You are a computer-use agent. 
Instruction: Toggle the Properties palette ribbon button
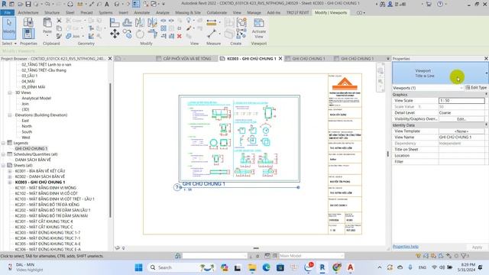[x=28, y=34]
